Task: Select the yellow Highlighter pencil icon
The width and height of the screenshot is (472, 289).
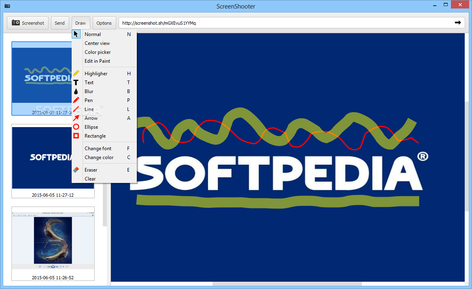Action: pos(76,73)
